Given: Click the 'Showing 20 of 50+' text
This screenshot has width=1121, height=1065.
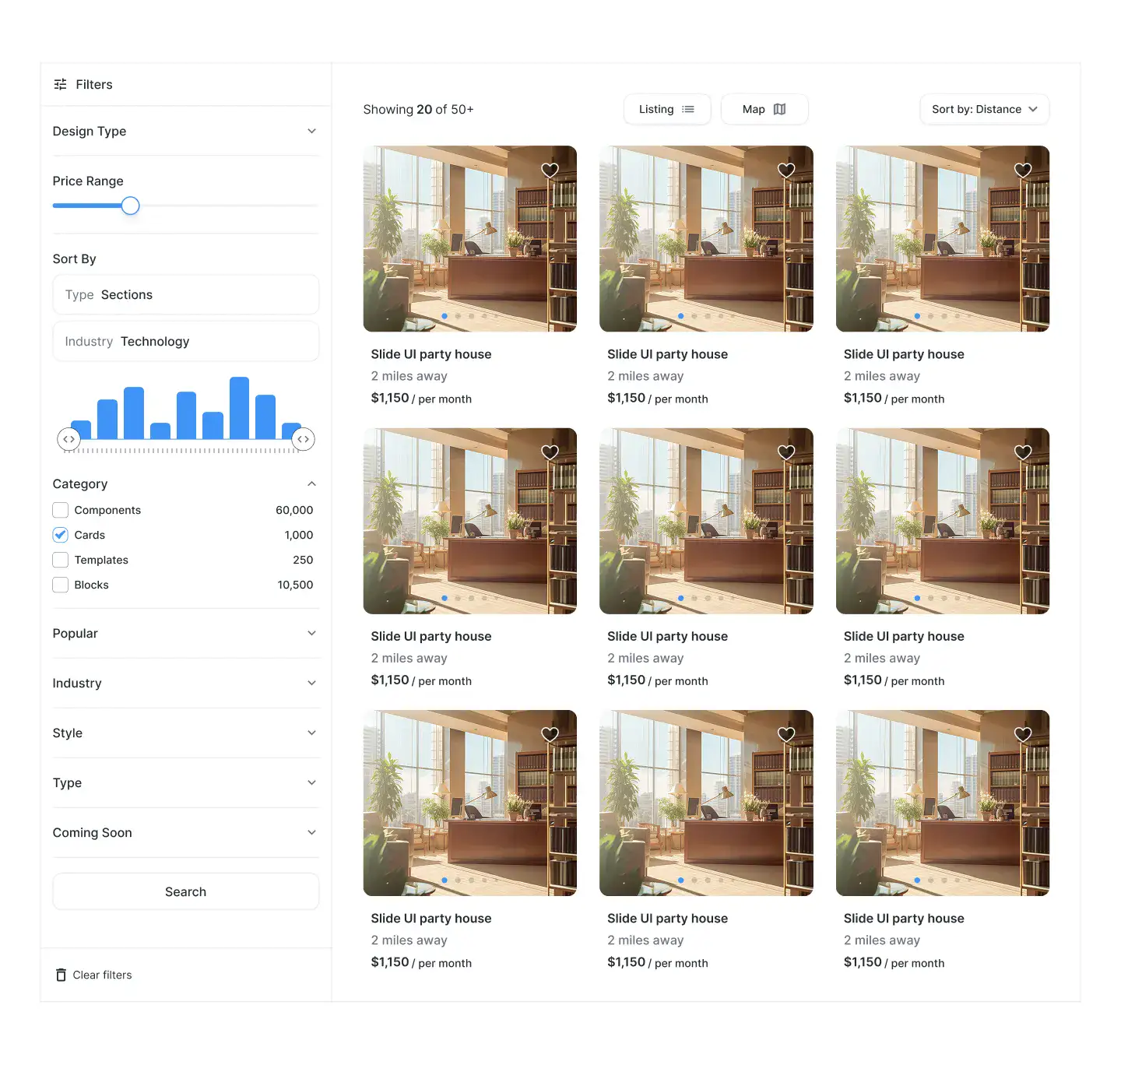Looking at the screenshot, I should (x=418, y=109).
